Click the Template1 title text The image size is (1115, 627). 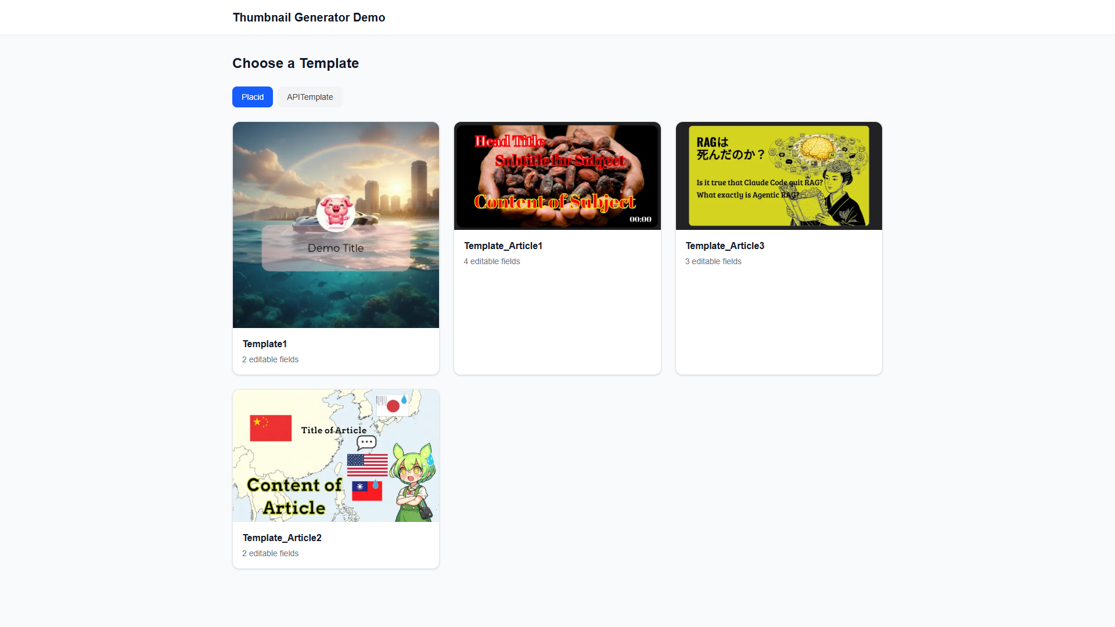point(265,344)
